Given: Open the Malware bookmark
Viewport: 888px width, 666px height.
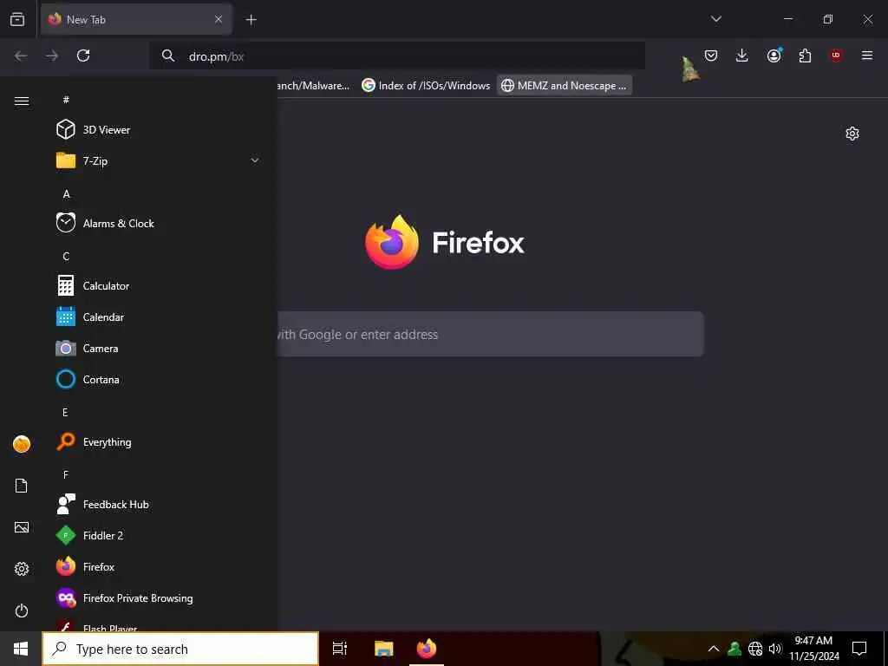Looking at the screenshot, I should click(x=314, y=86).
